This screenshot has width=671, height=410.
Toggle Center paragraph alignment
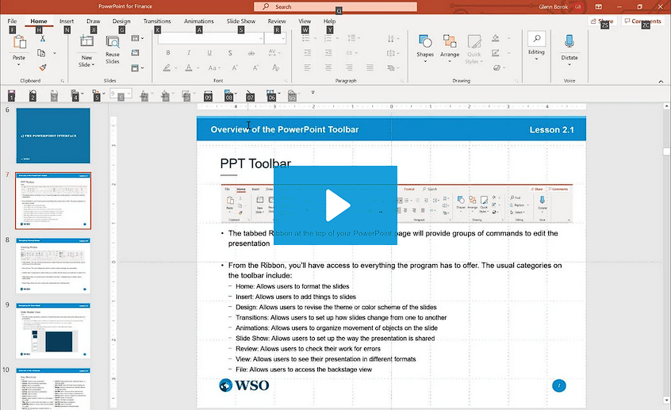click(x=328, y=67)
